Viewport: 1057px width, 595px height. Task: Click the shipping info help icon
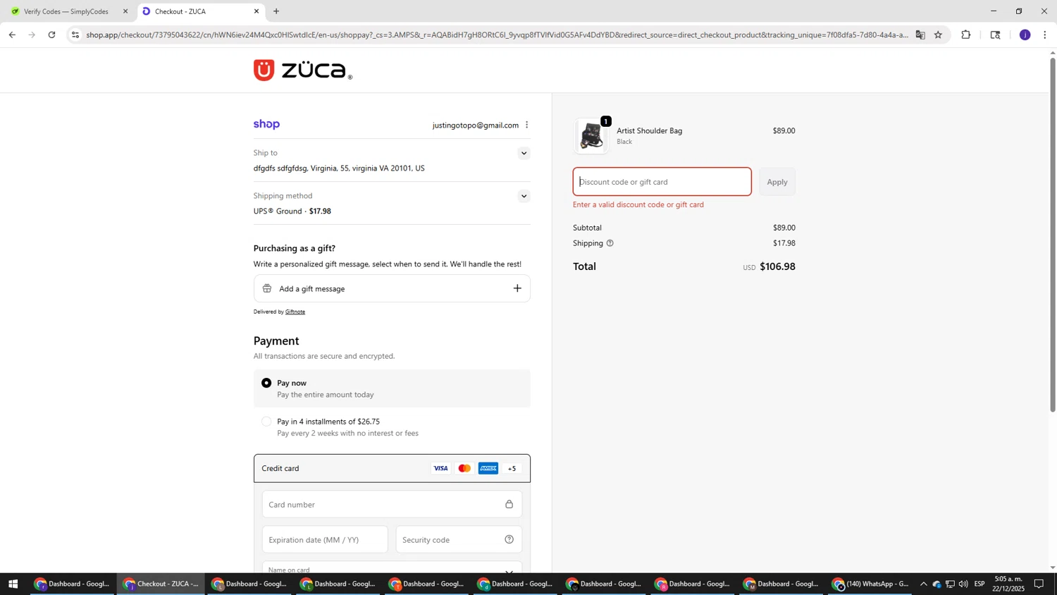point(610,243)
